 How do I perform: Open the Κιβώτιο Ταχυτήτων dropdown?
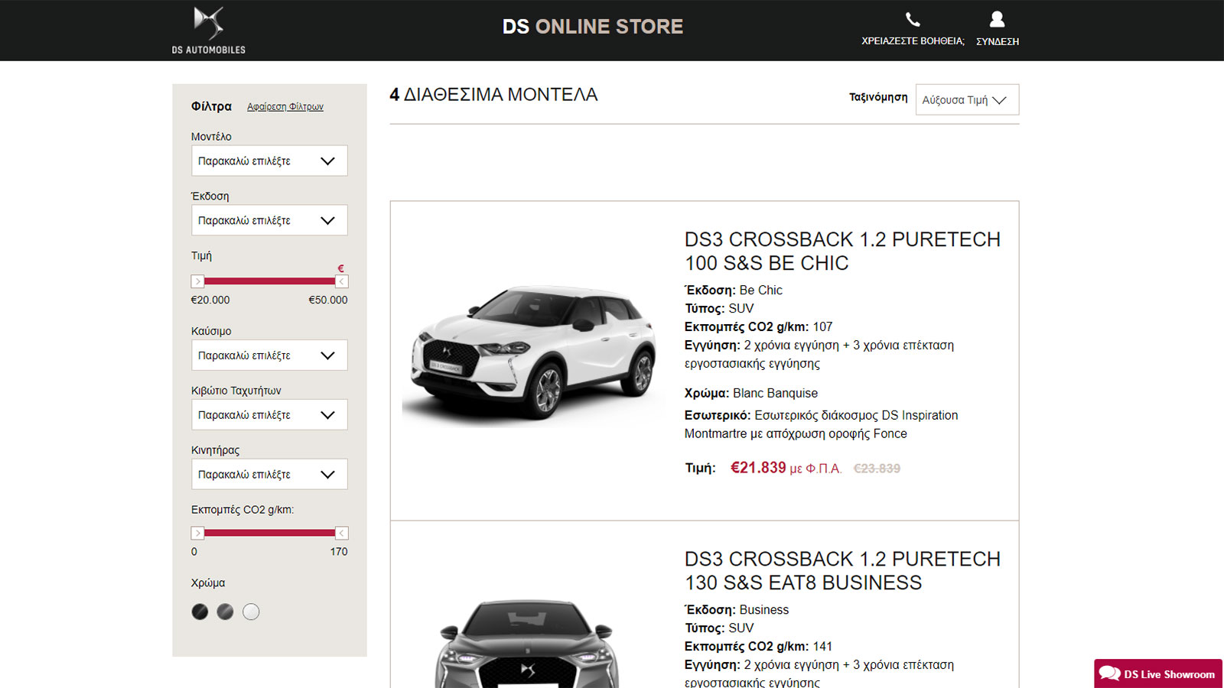coord(269,414)
